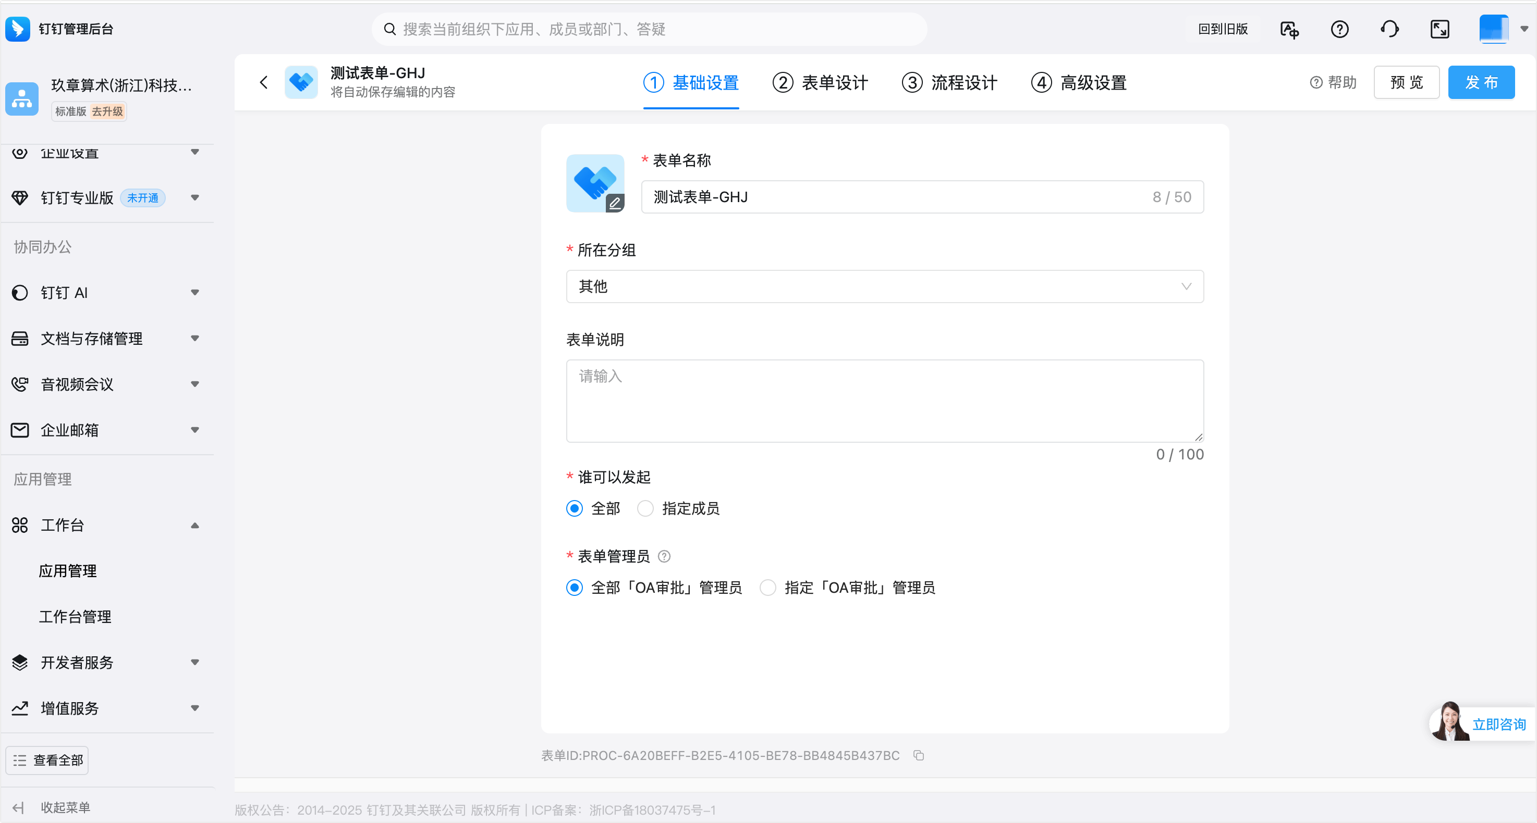This screenshot has height=823, width=1537.
Task: Open 应用管理 in the sidebar
Action: click(x=68, y=571)
